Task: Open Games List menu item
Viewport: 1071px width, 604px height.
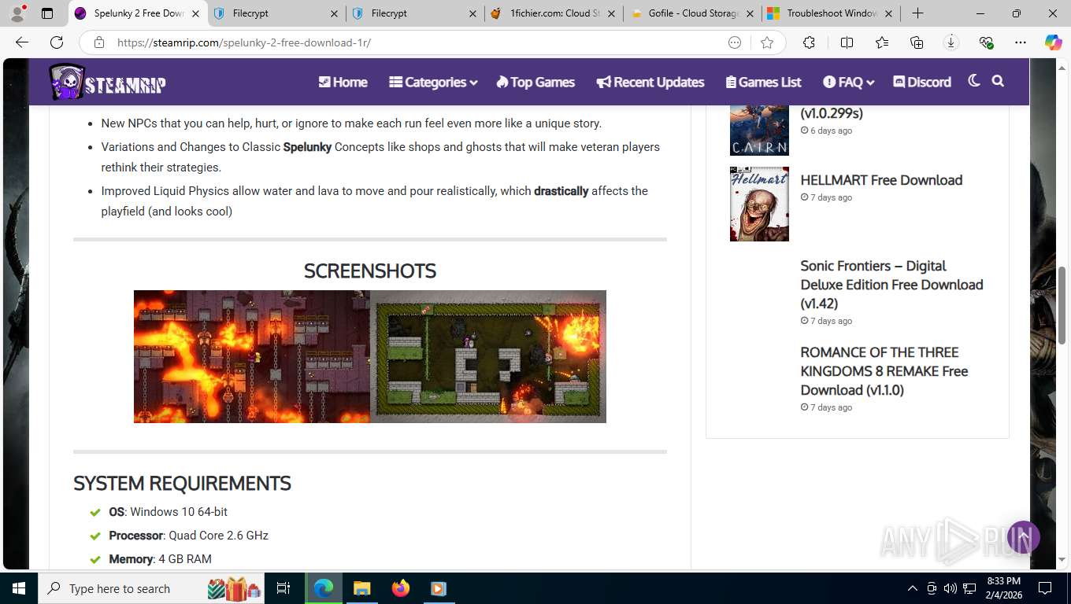Action: (x=764, y=82)
